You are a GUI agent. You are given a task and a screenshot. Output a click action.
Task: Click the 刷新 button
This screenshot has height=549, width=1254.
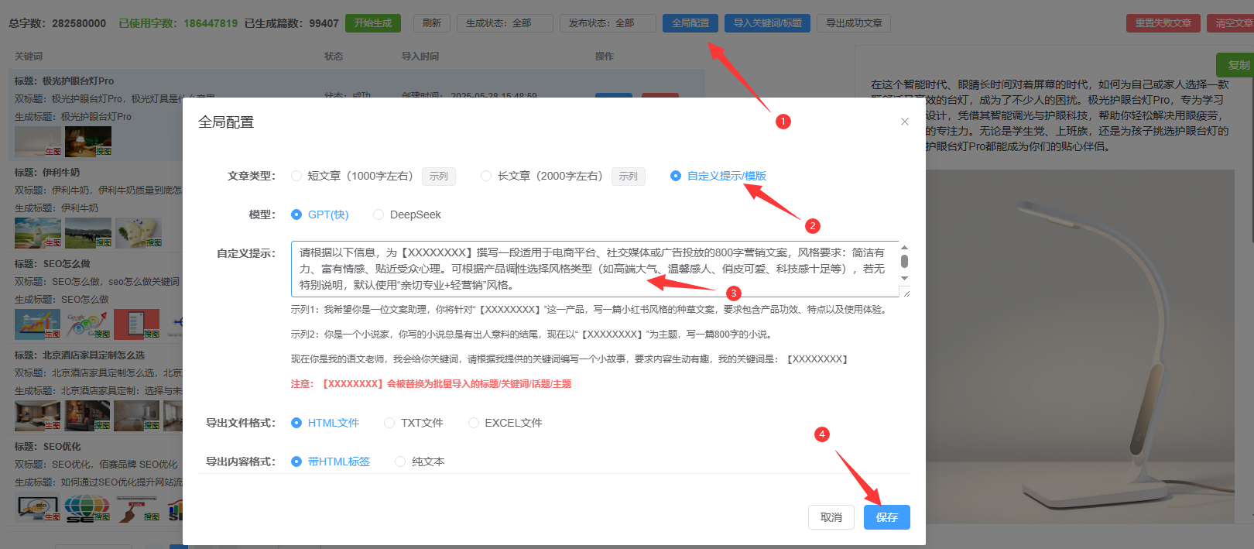(x=432, y=23)
